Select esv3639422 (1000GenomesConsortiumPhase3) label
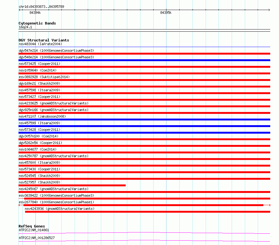This screenshot has width=279, height=245. pyautogui.click(x=56, y=195)
